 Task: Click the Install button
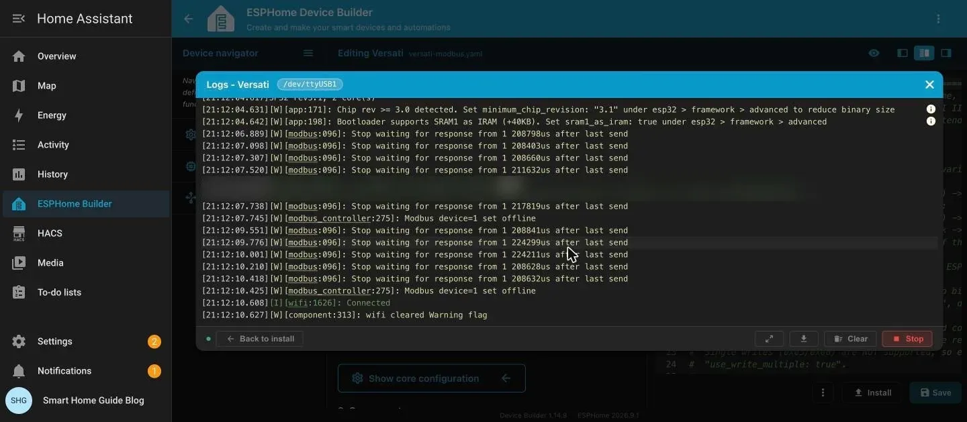[872, 392]
